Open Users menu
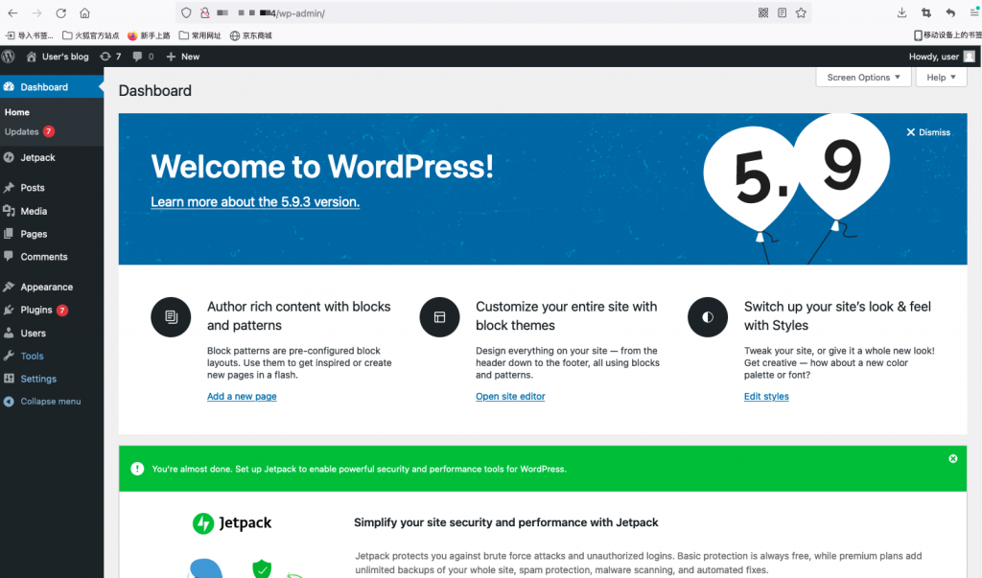Viewport: 982px width, 578px height. 52,334
